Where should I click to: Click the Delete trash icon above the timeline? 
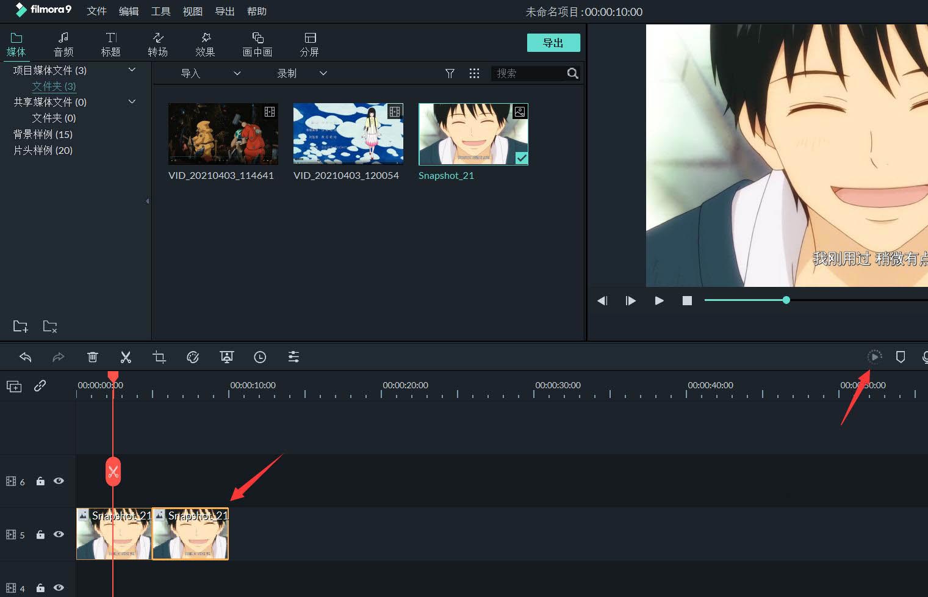pyautogui.click(x=92, y=356)
